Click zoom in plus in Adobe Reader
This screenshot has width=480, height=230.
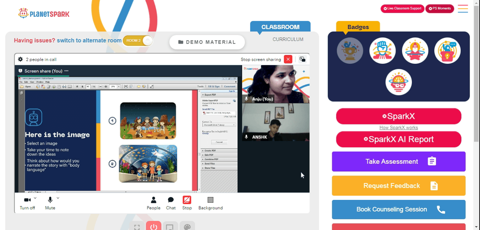tap(106, 86)
